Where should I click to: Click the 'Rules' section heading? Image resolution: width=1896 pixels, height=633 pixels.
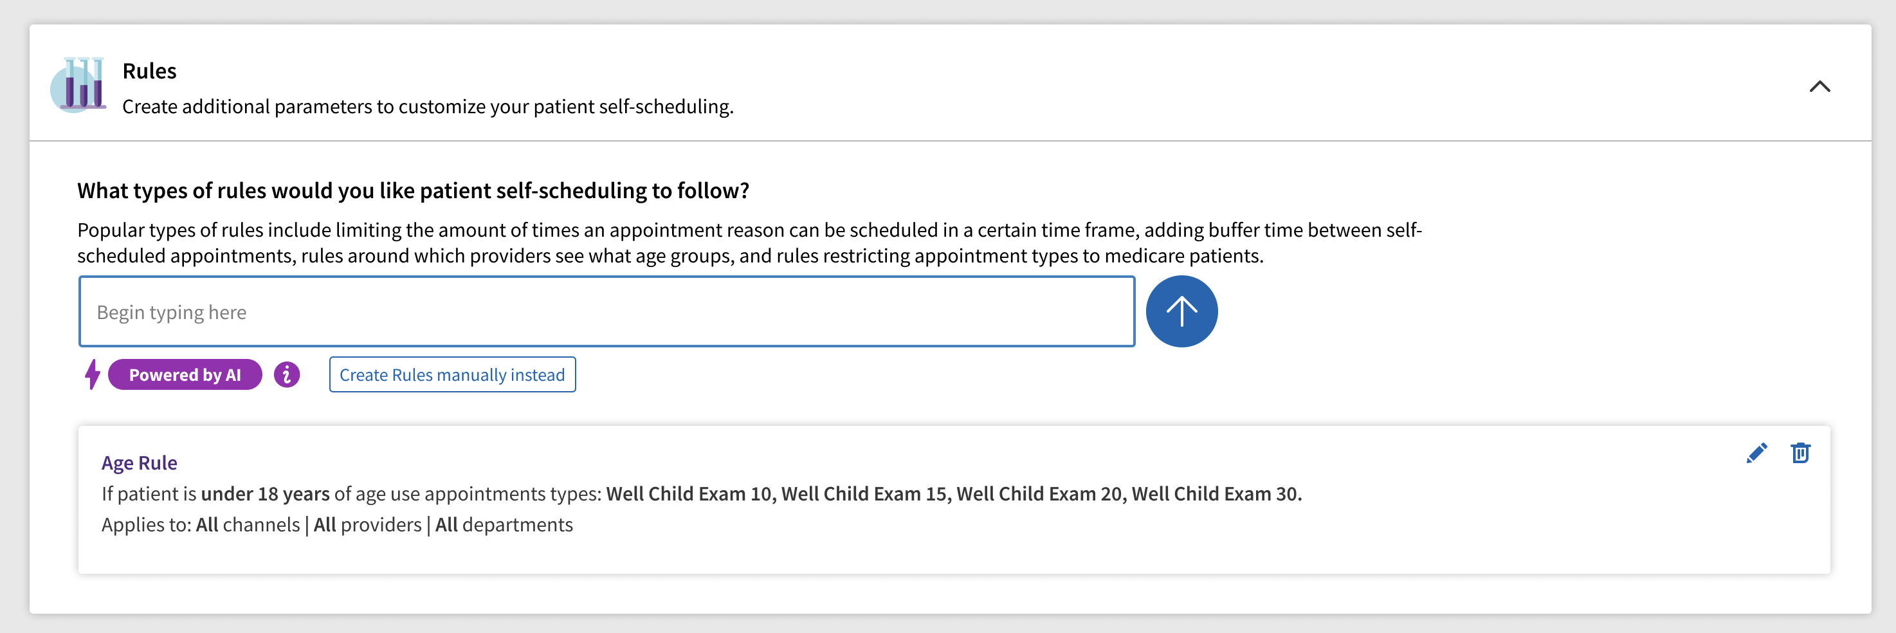[x=149, y=71]
